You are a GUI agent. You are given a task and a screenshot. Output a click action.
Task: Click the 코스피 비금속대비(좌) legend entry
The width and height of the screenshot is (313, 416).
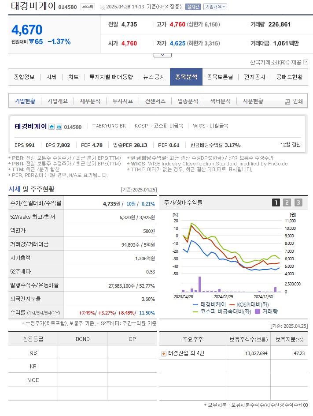222,311
